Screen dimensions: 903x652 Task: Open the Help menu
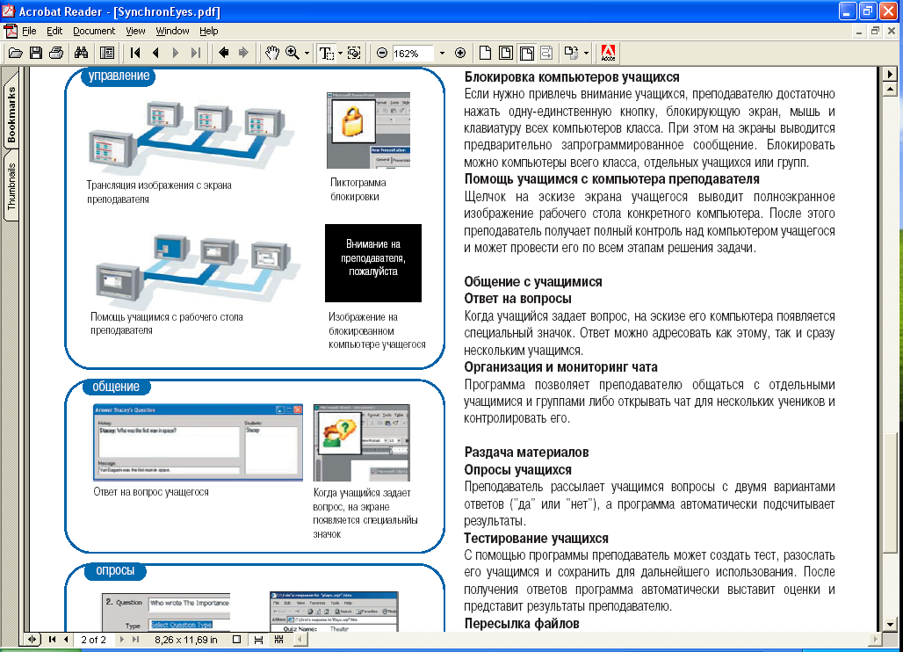[208, 31]
